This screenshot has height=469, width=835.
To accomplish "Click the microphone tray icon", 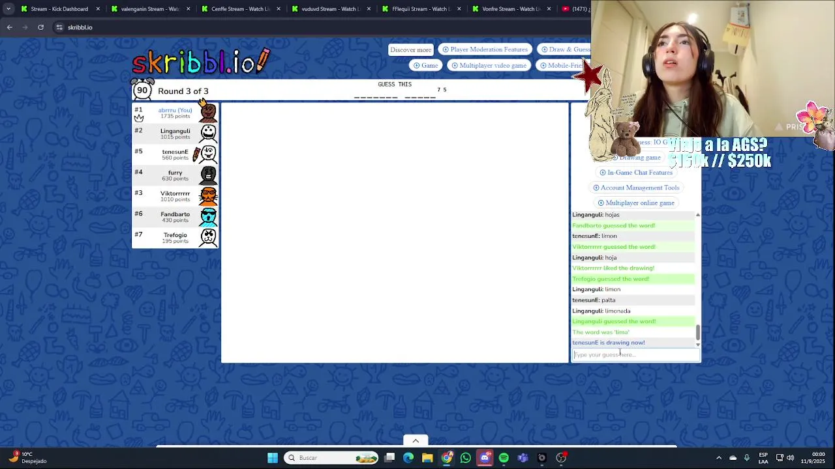I will point(747,458).
